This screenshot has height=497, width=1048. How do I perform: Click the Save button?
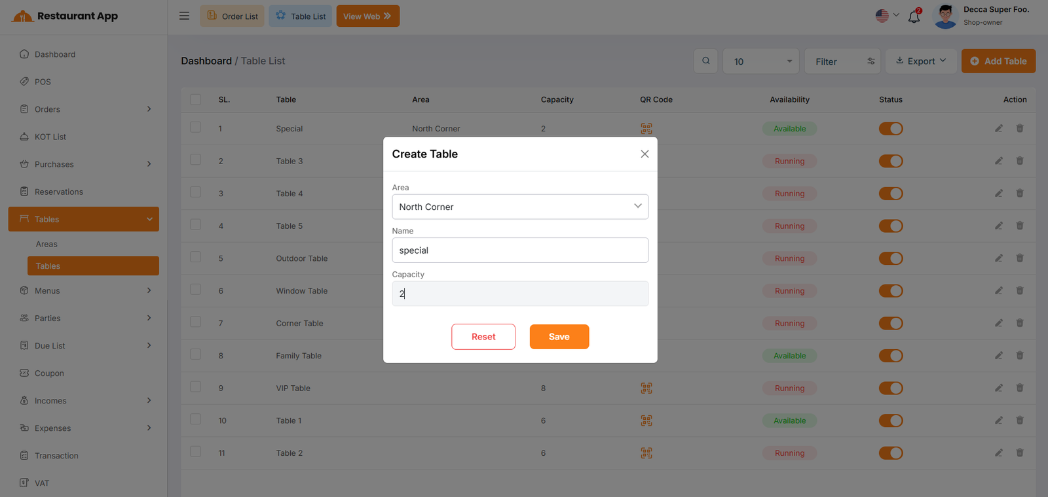(x=559, y=337)
